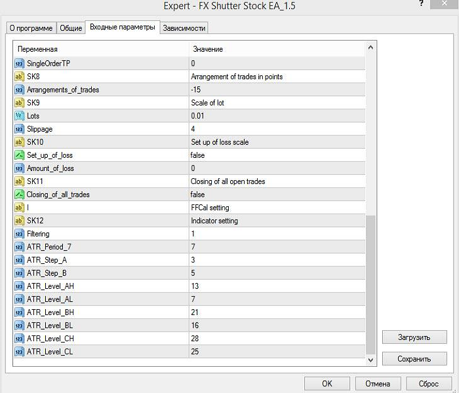Open the О программе tab

click(x=31, y=28)
